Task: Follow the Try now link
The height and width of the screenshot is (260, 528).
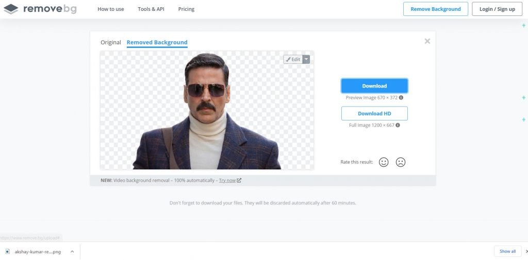Action: click(227, 180)
